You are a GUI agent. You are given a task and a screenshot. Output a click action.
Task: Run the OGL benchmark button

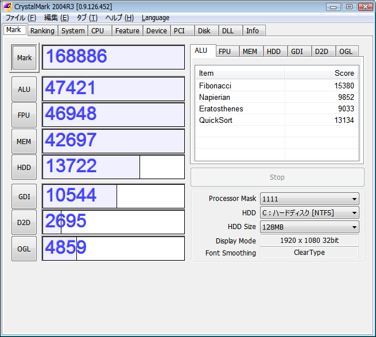(x=24, y=249)
